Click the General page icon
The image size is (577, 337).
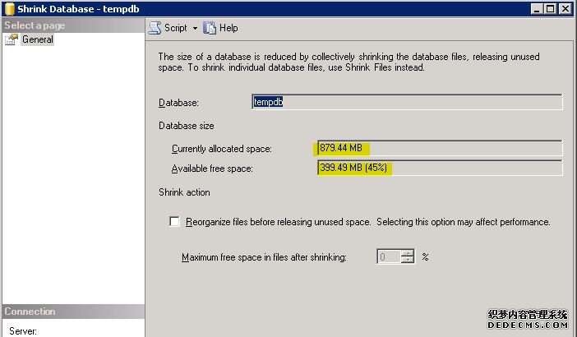tap(12, 39)
